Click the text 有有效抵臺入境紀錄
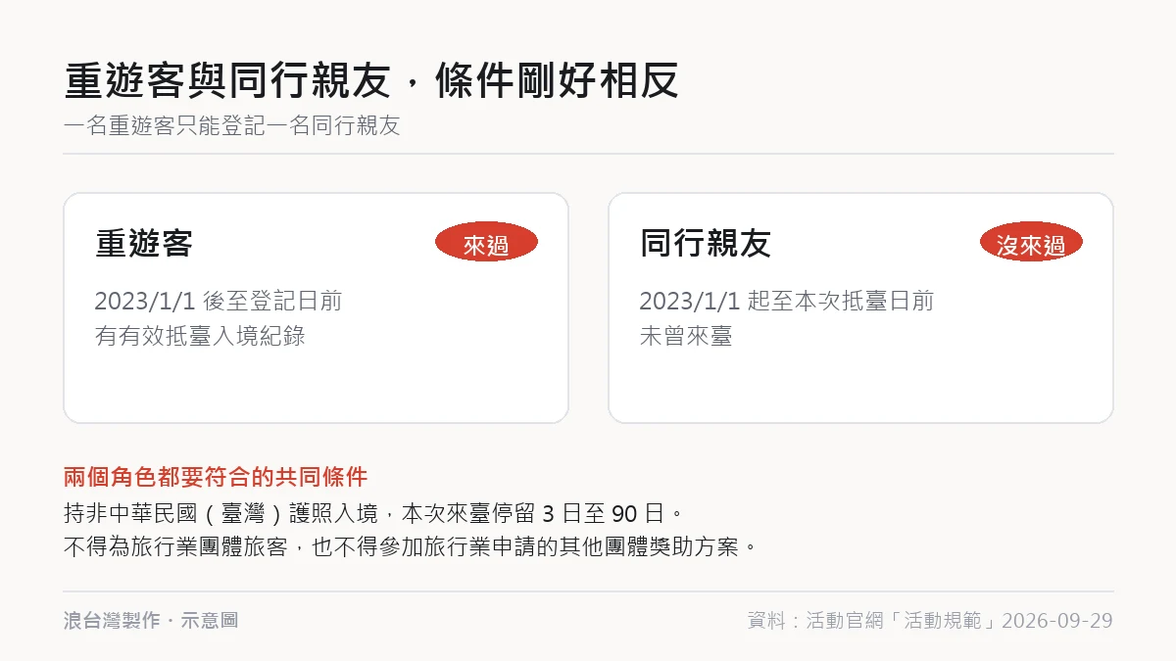 click(x=200, y=336)
